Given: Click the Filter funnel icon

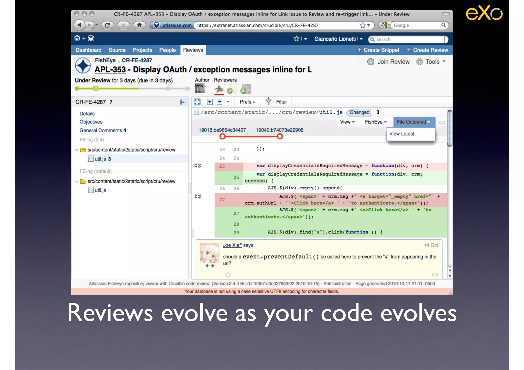Looking at the screenshot, I should 268,101.
